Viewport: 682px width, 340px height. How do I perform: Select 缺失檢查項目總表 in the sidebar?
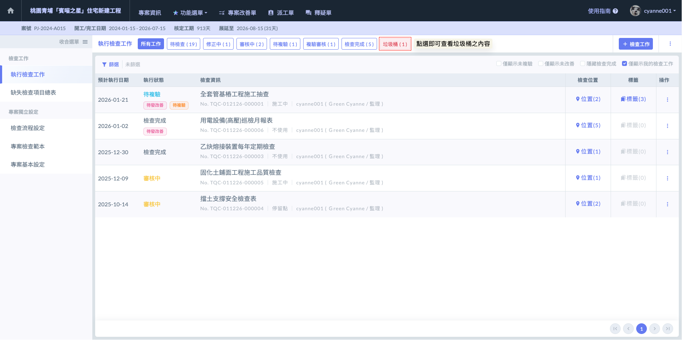click(33, 93)
